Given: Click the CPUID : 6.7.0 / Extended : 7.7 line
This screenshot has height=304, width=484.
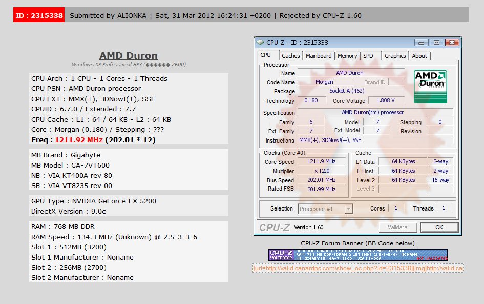Looking at the screenshot, I should [x=83, y=109].
